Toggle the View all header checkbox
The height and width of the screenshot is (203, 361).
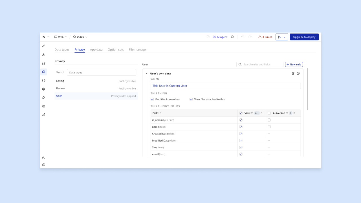point(241,113)
